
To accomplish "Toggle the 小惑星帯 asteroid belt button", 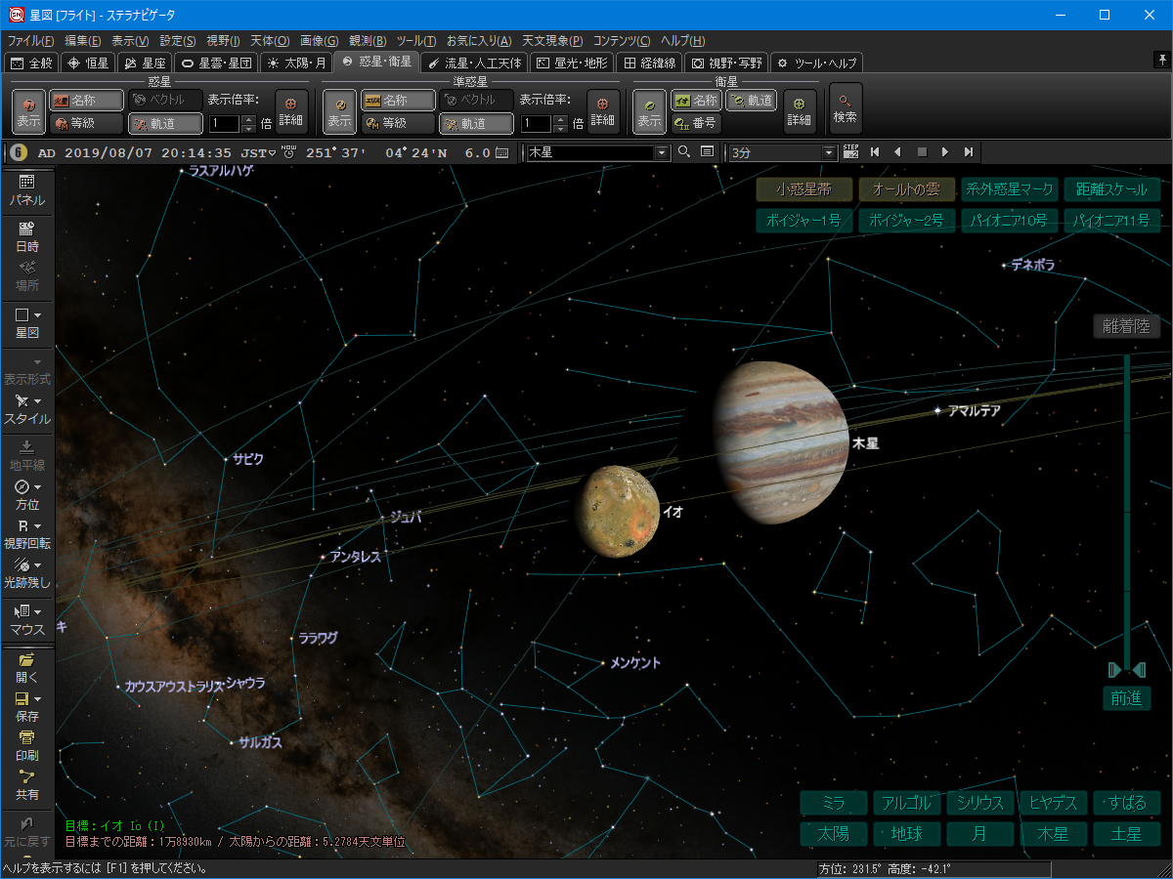I will (803, 189).
